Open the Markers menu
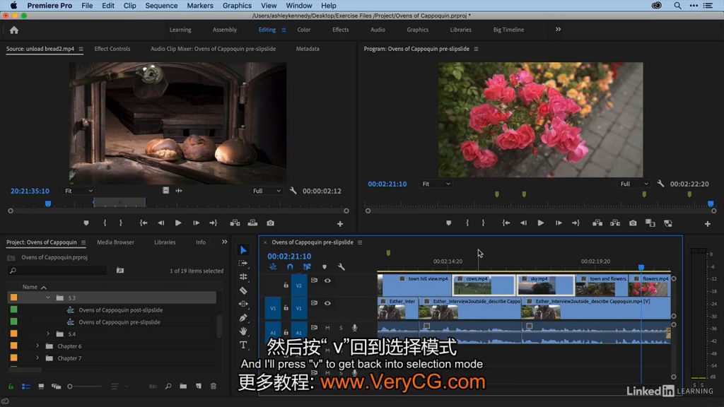This screenshot has height=407, width=724. click(200, 6)
